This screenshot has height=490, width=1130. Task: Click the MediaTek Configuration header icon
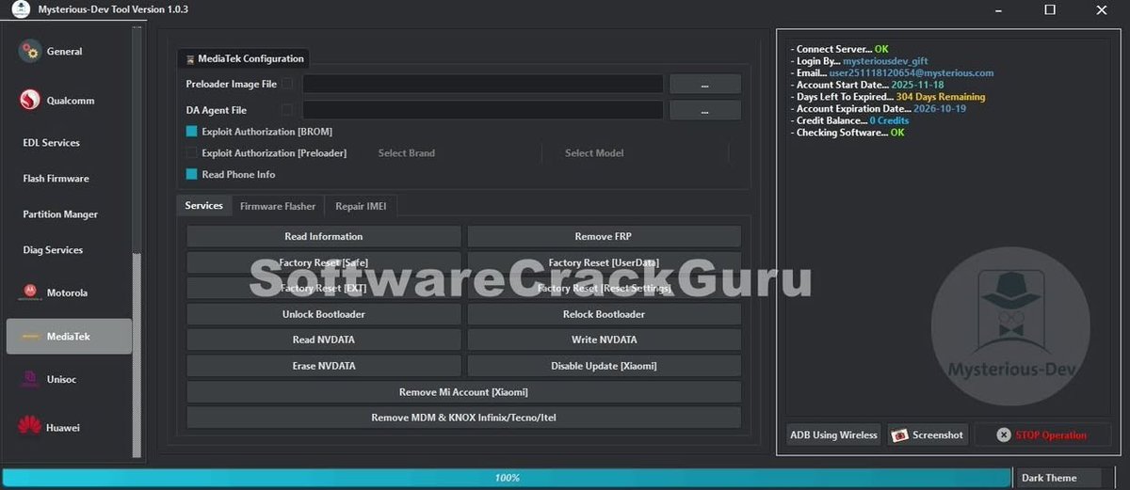(190, 59)
